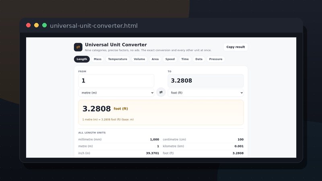
Task: Click the formula text '1 metre (m) = 3.2808 foot (ft)'
Action: 101,119
